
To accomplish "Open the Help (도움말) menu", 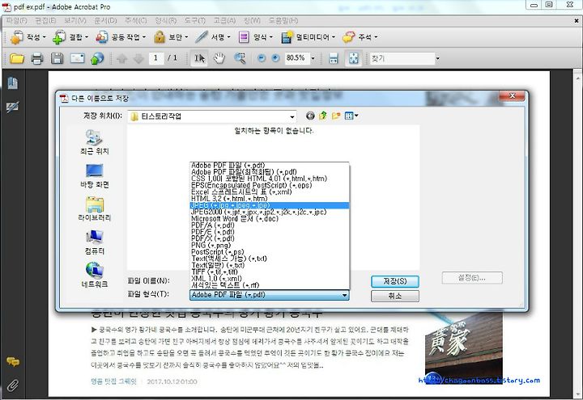I will click(283, 20).
